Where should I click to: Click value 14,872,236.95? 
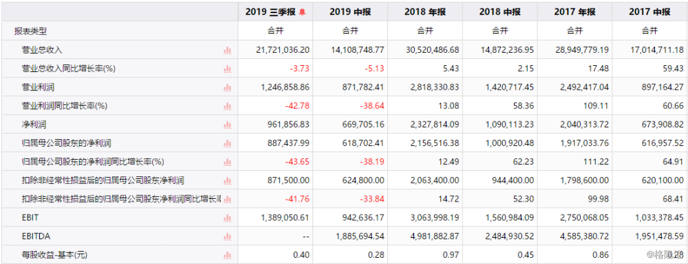pyautogui.click(x=507, y=50)
